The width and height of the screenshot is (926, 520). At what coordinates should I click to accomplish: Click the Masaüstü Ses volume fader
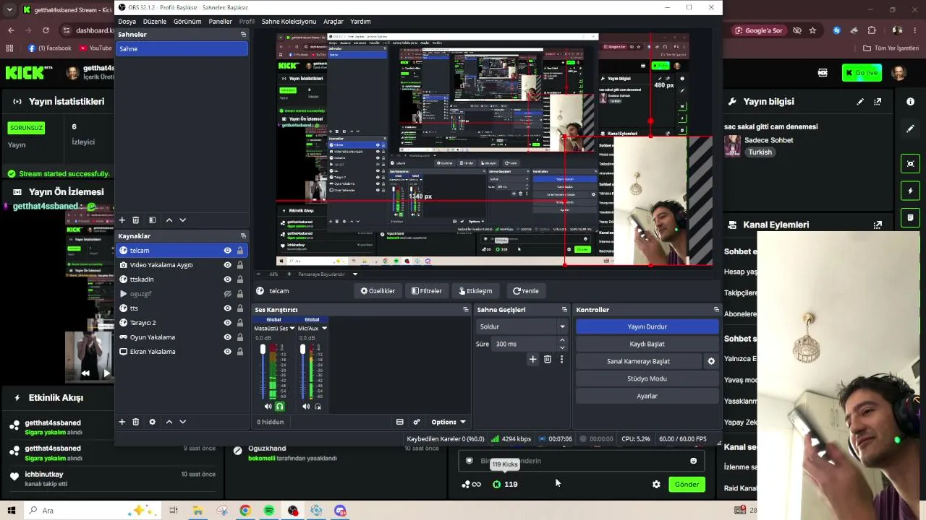coord(263,350)
